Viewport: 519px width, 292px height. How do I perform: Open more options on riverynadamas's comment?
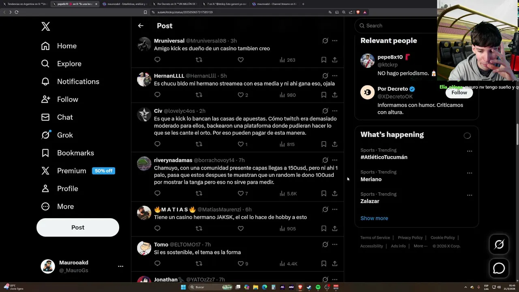pos(335,160)
